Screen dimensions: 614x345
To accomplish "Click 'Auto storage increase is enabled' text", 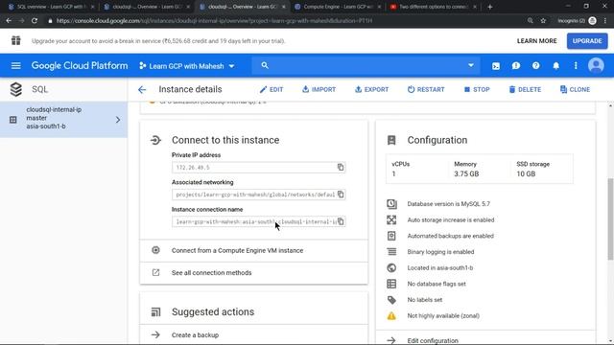I will click(x=451, y=219).
